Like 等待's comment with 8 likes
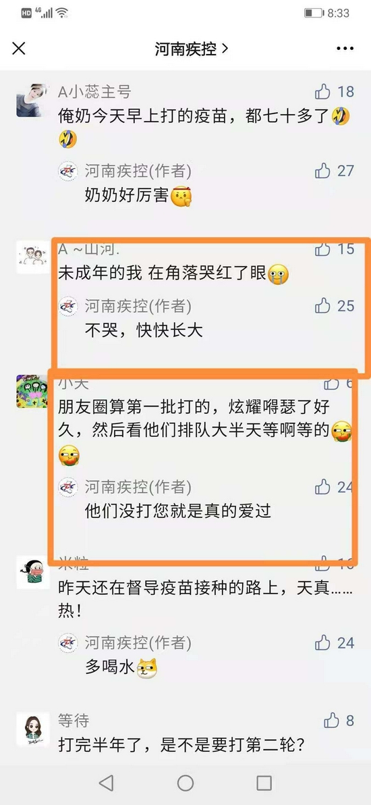Viewport: 371px width, 805px height. point(331,721)
